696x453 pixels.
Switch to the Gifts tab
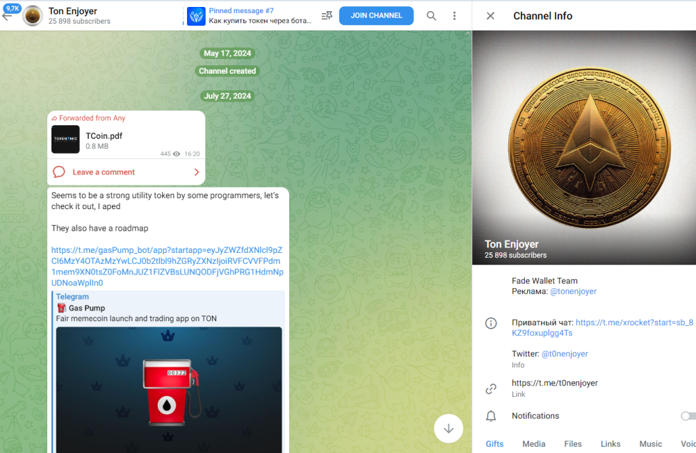(494, 444)
